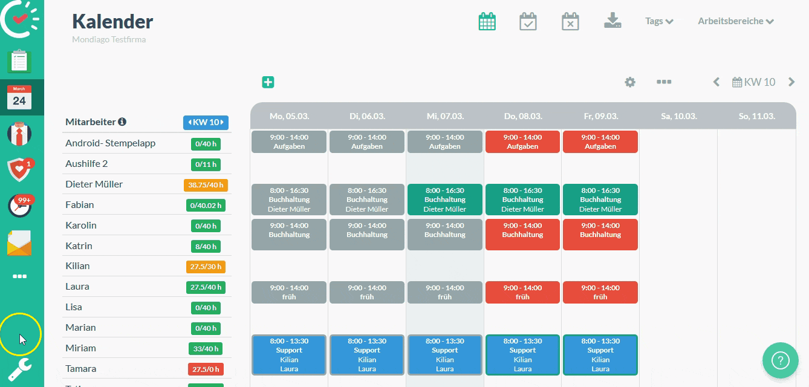Go to previous week using left chevron
The width and height of the screenshot is (809, 387).
tap(716, 82)
